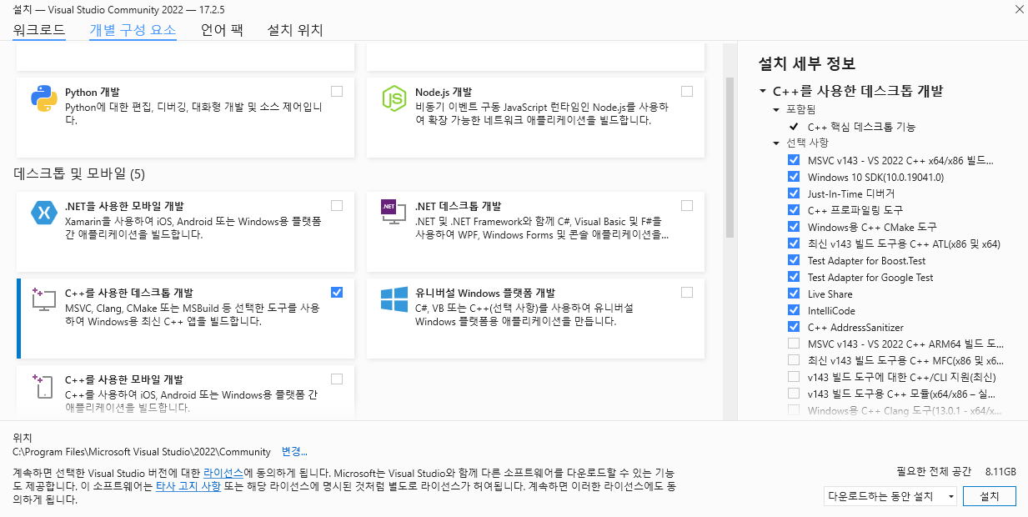Uncheck C++ AddressSanitizer option
The image size is (1028, 517).
[x=794, y=327]
